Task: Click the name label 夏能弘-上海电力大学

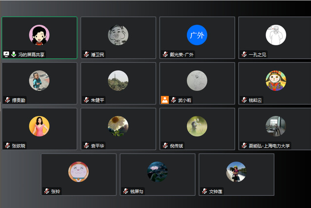Action: click(269, 146)
